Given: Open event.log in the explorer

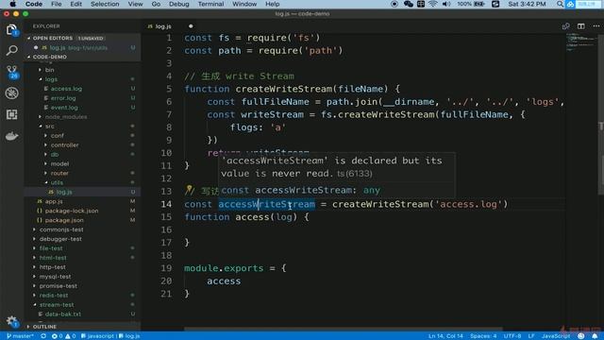Looking at the screenshot, I should pyautogui.click(x=64, y=108).
